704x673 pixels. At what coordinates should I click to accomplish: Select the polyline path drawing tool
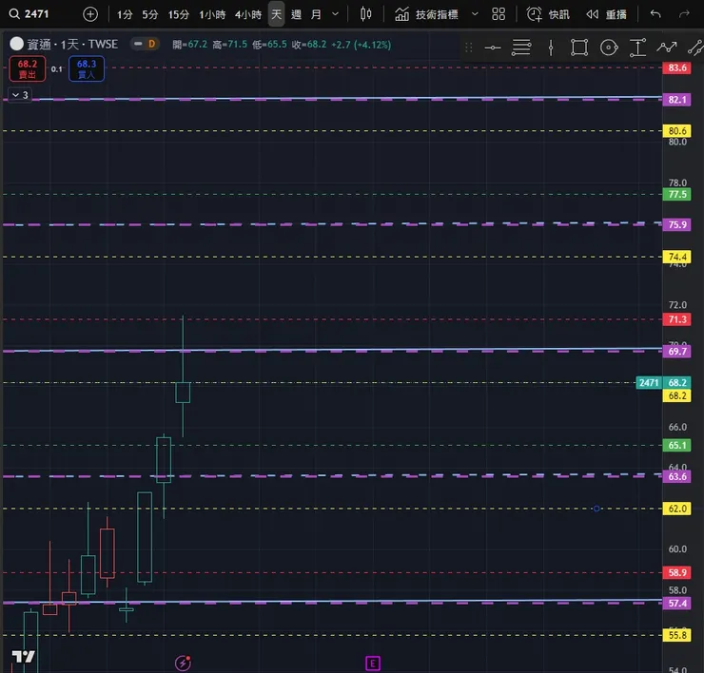[667, 48]
